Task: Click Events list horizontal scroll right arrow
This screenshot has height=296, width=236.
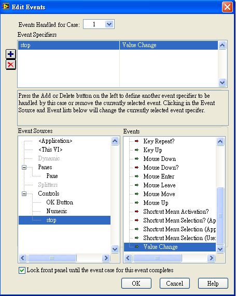Action: point(211,258)
